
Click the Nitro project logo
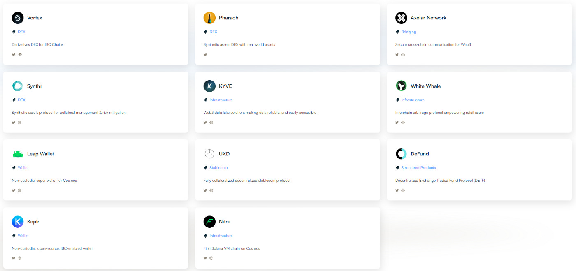pos(209,221)
